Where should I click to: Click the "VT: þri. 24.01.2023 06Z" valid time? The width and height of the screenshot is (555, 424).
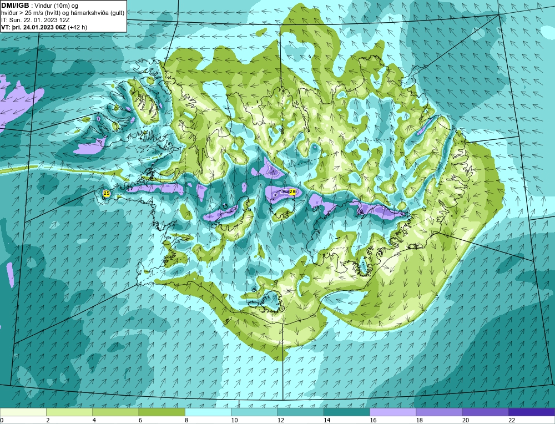33,27
